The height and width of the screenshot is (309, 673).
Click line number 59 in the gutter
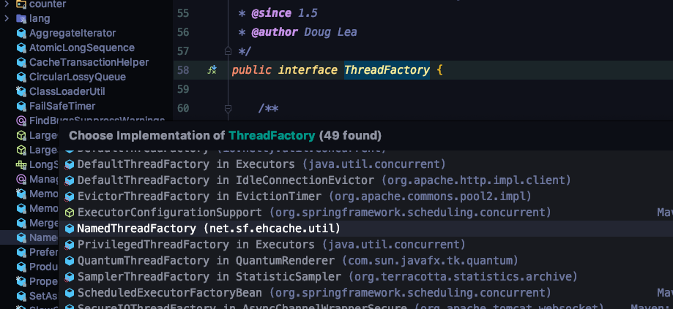183,89
